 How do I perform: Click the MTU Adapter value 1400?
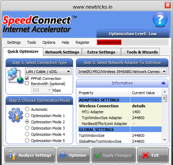click(136, 112)
